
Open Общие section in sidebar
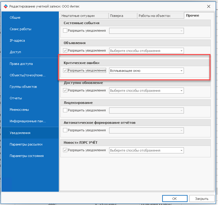coord(15,18)
